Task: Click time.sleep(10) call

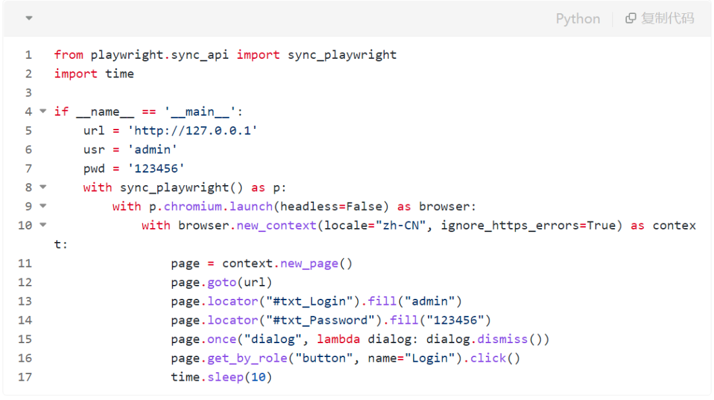Action: 221,378
